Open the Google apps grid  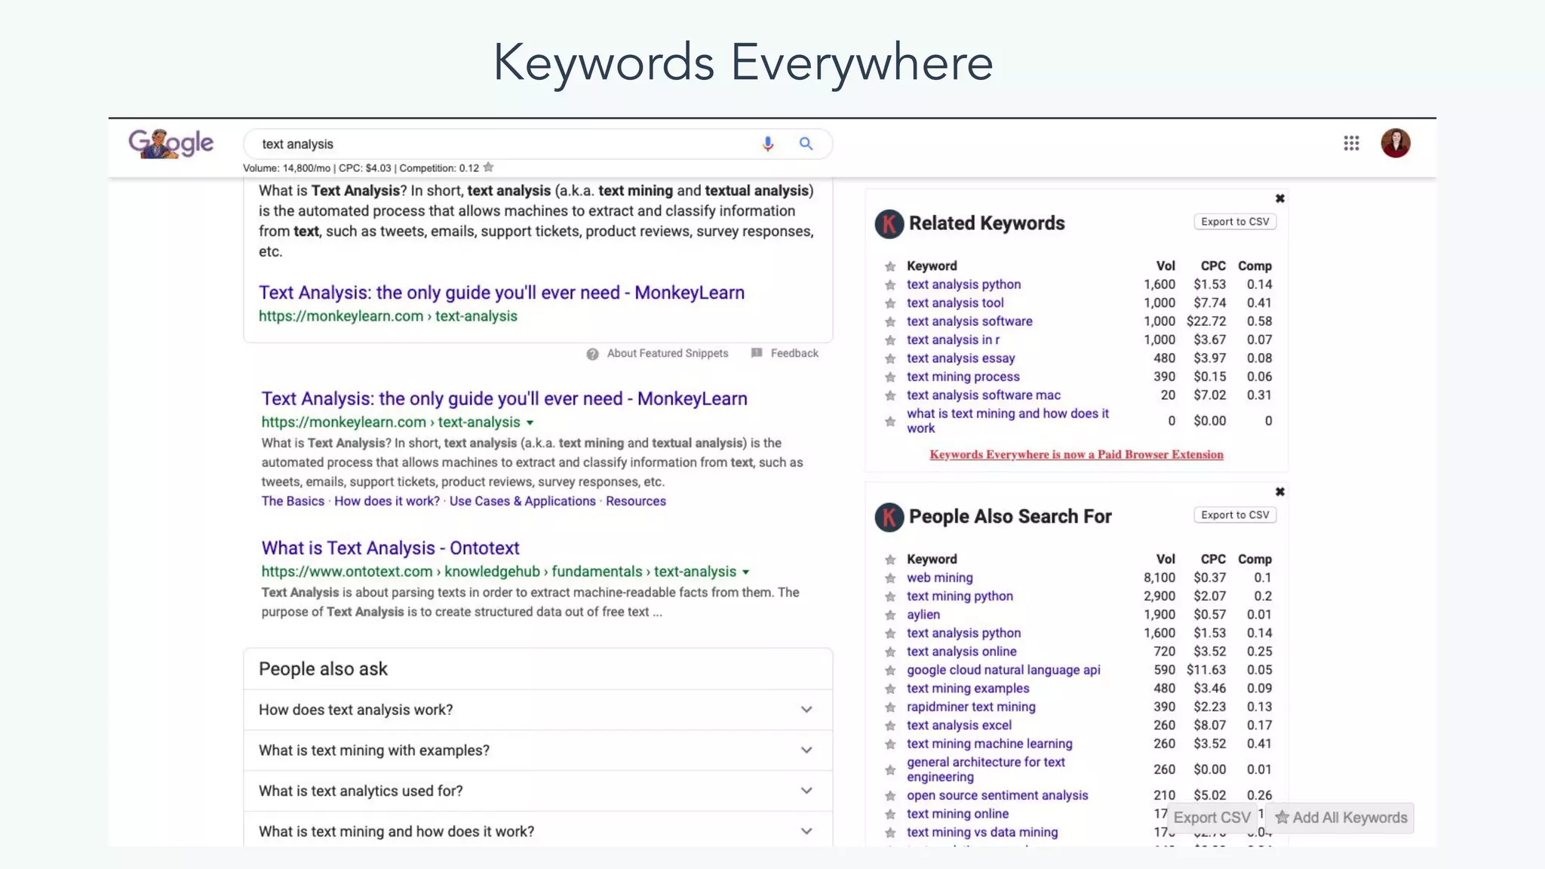tap(1351, 143)
